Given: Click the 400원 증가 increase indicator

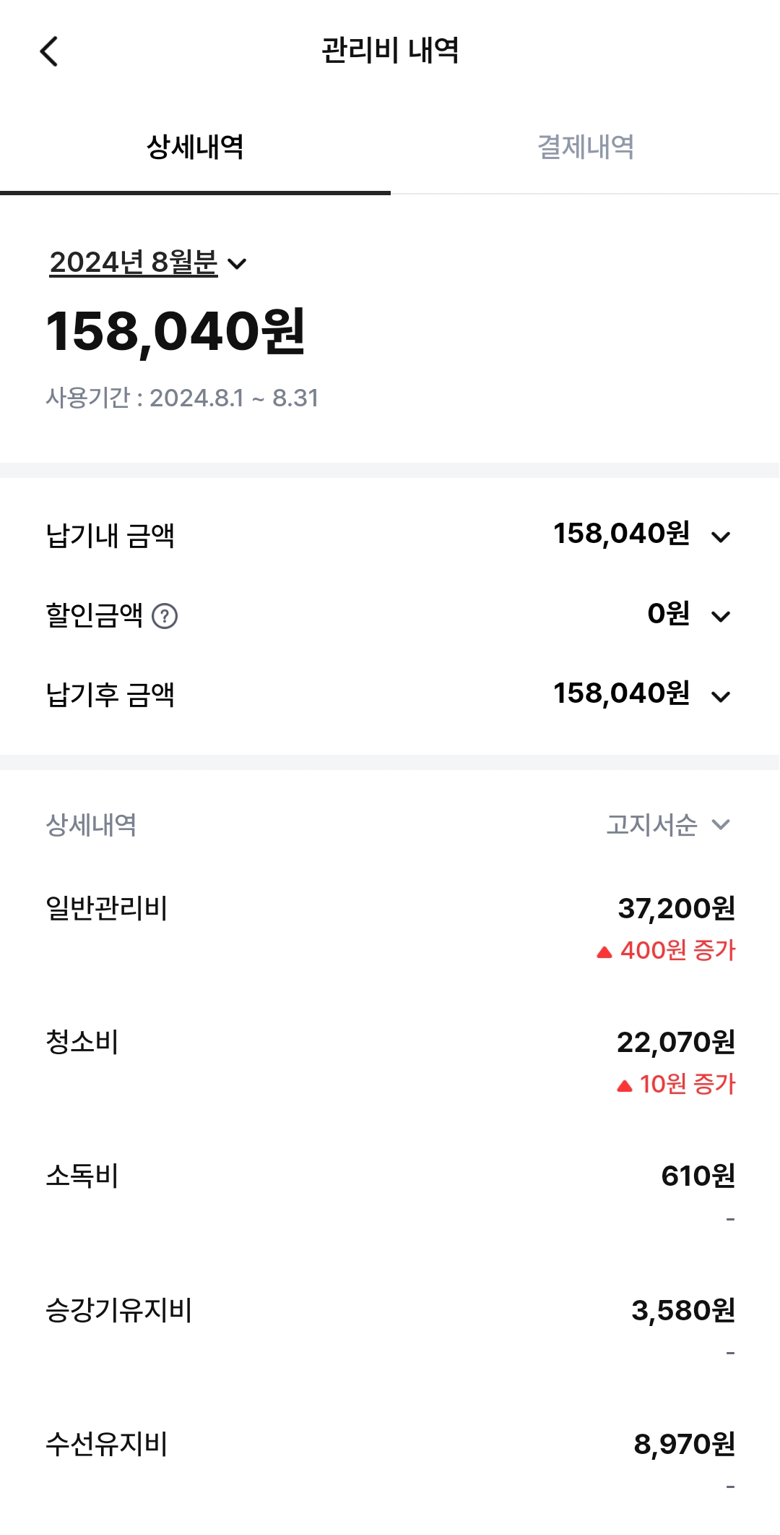Looking at the screenshot, I should (666, 950).
